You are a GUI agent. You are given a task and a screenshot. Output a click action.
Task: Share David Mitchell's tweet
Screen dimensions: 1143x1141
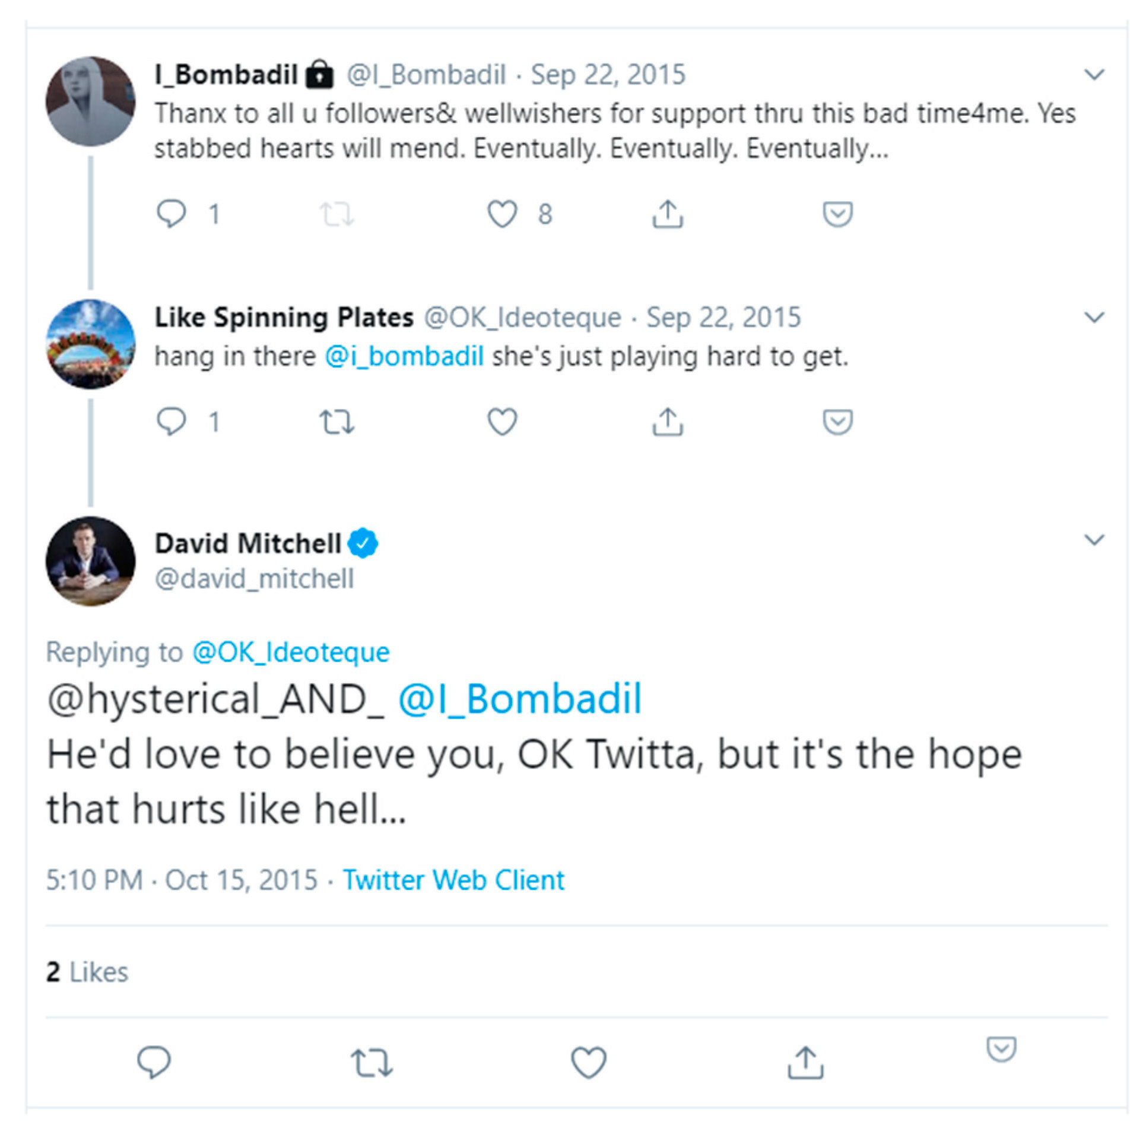(x=805, y=1062)
